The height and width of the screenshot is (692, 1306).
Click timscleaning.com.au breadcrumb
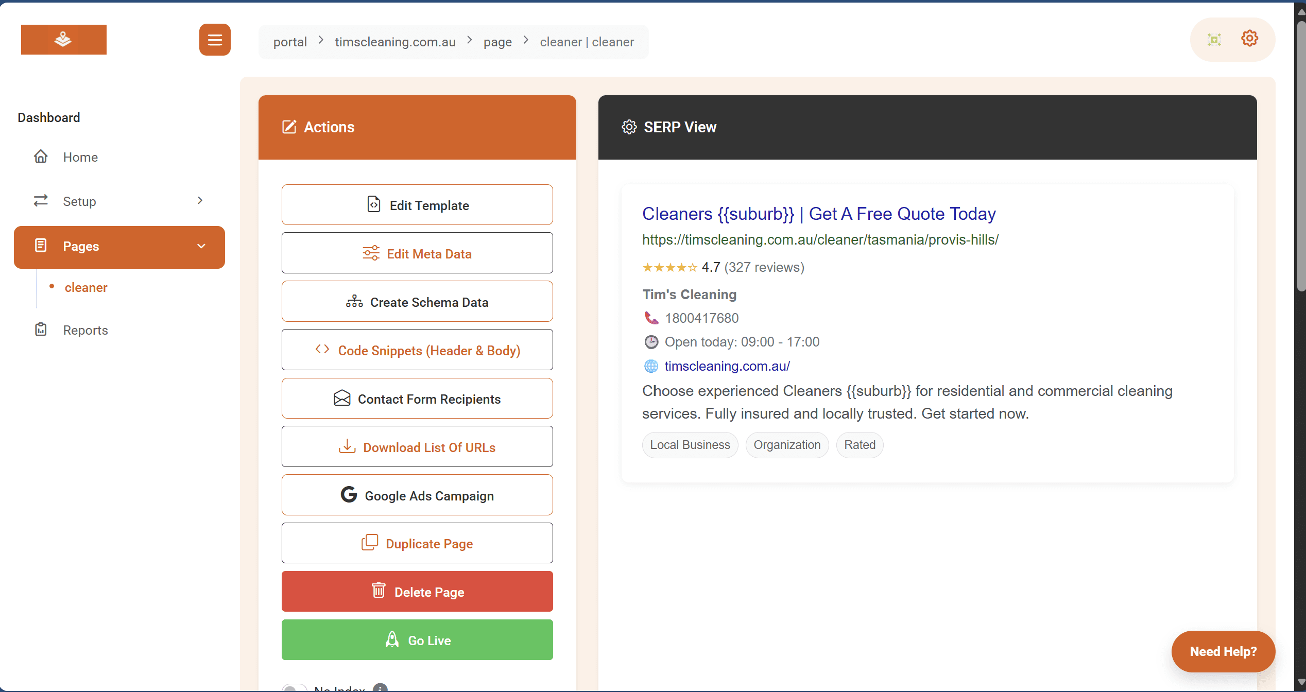395,42
